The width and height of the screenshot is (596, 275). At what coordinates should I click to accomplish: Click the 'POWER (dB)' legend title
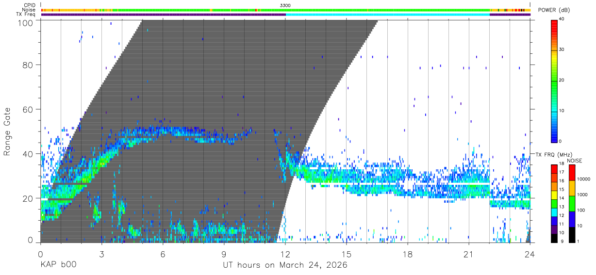pyautogui.click(x=553, y=10)
